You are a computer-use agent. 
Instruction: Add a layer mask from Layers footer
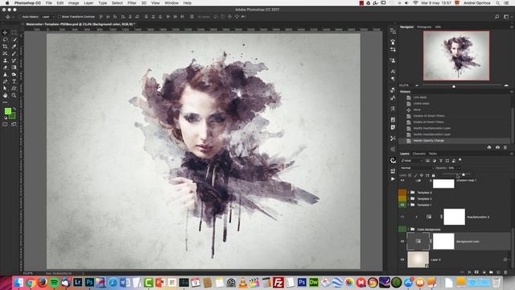476,272
